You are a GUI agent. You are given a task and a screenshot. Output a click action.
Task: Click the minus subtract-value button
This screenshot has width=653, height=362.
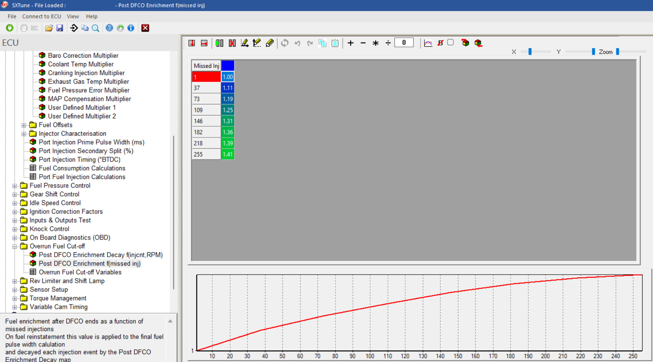[x=363, y=43]
